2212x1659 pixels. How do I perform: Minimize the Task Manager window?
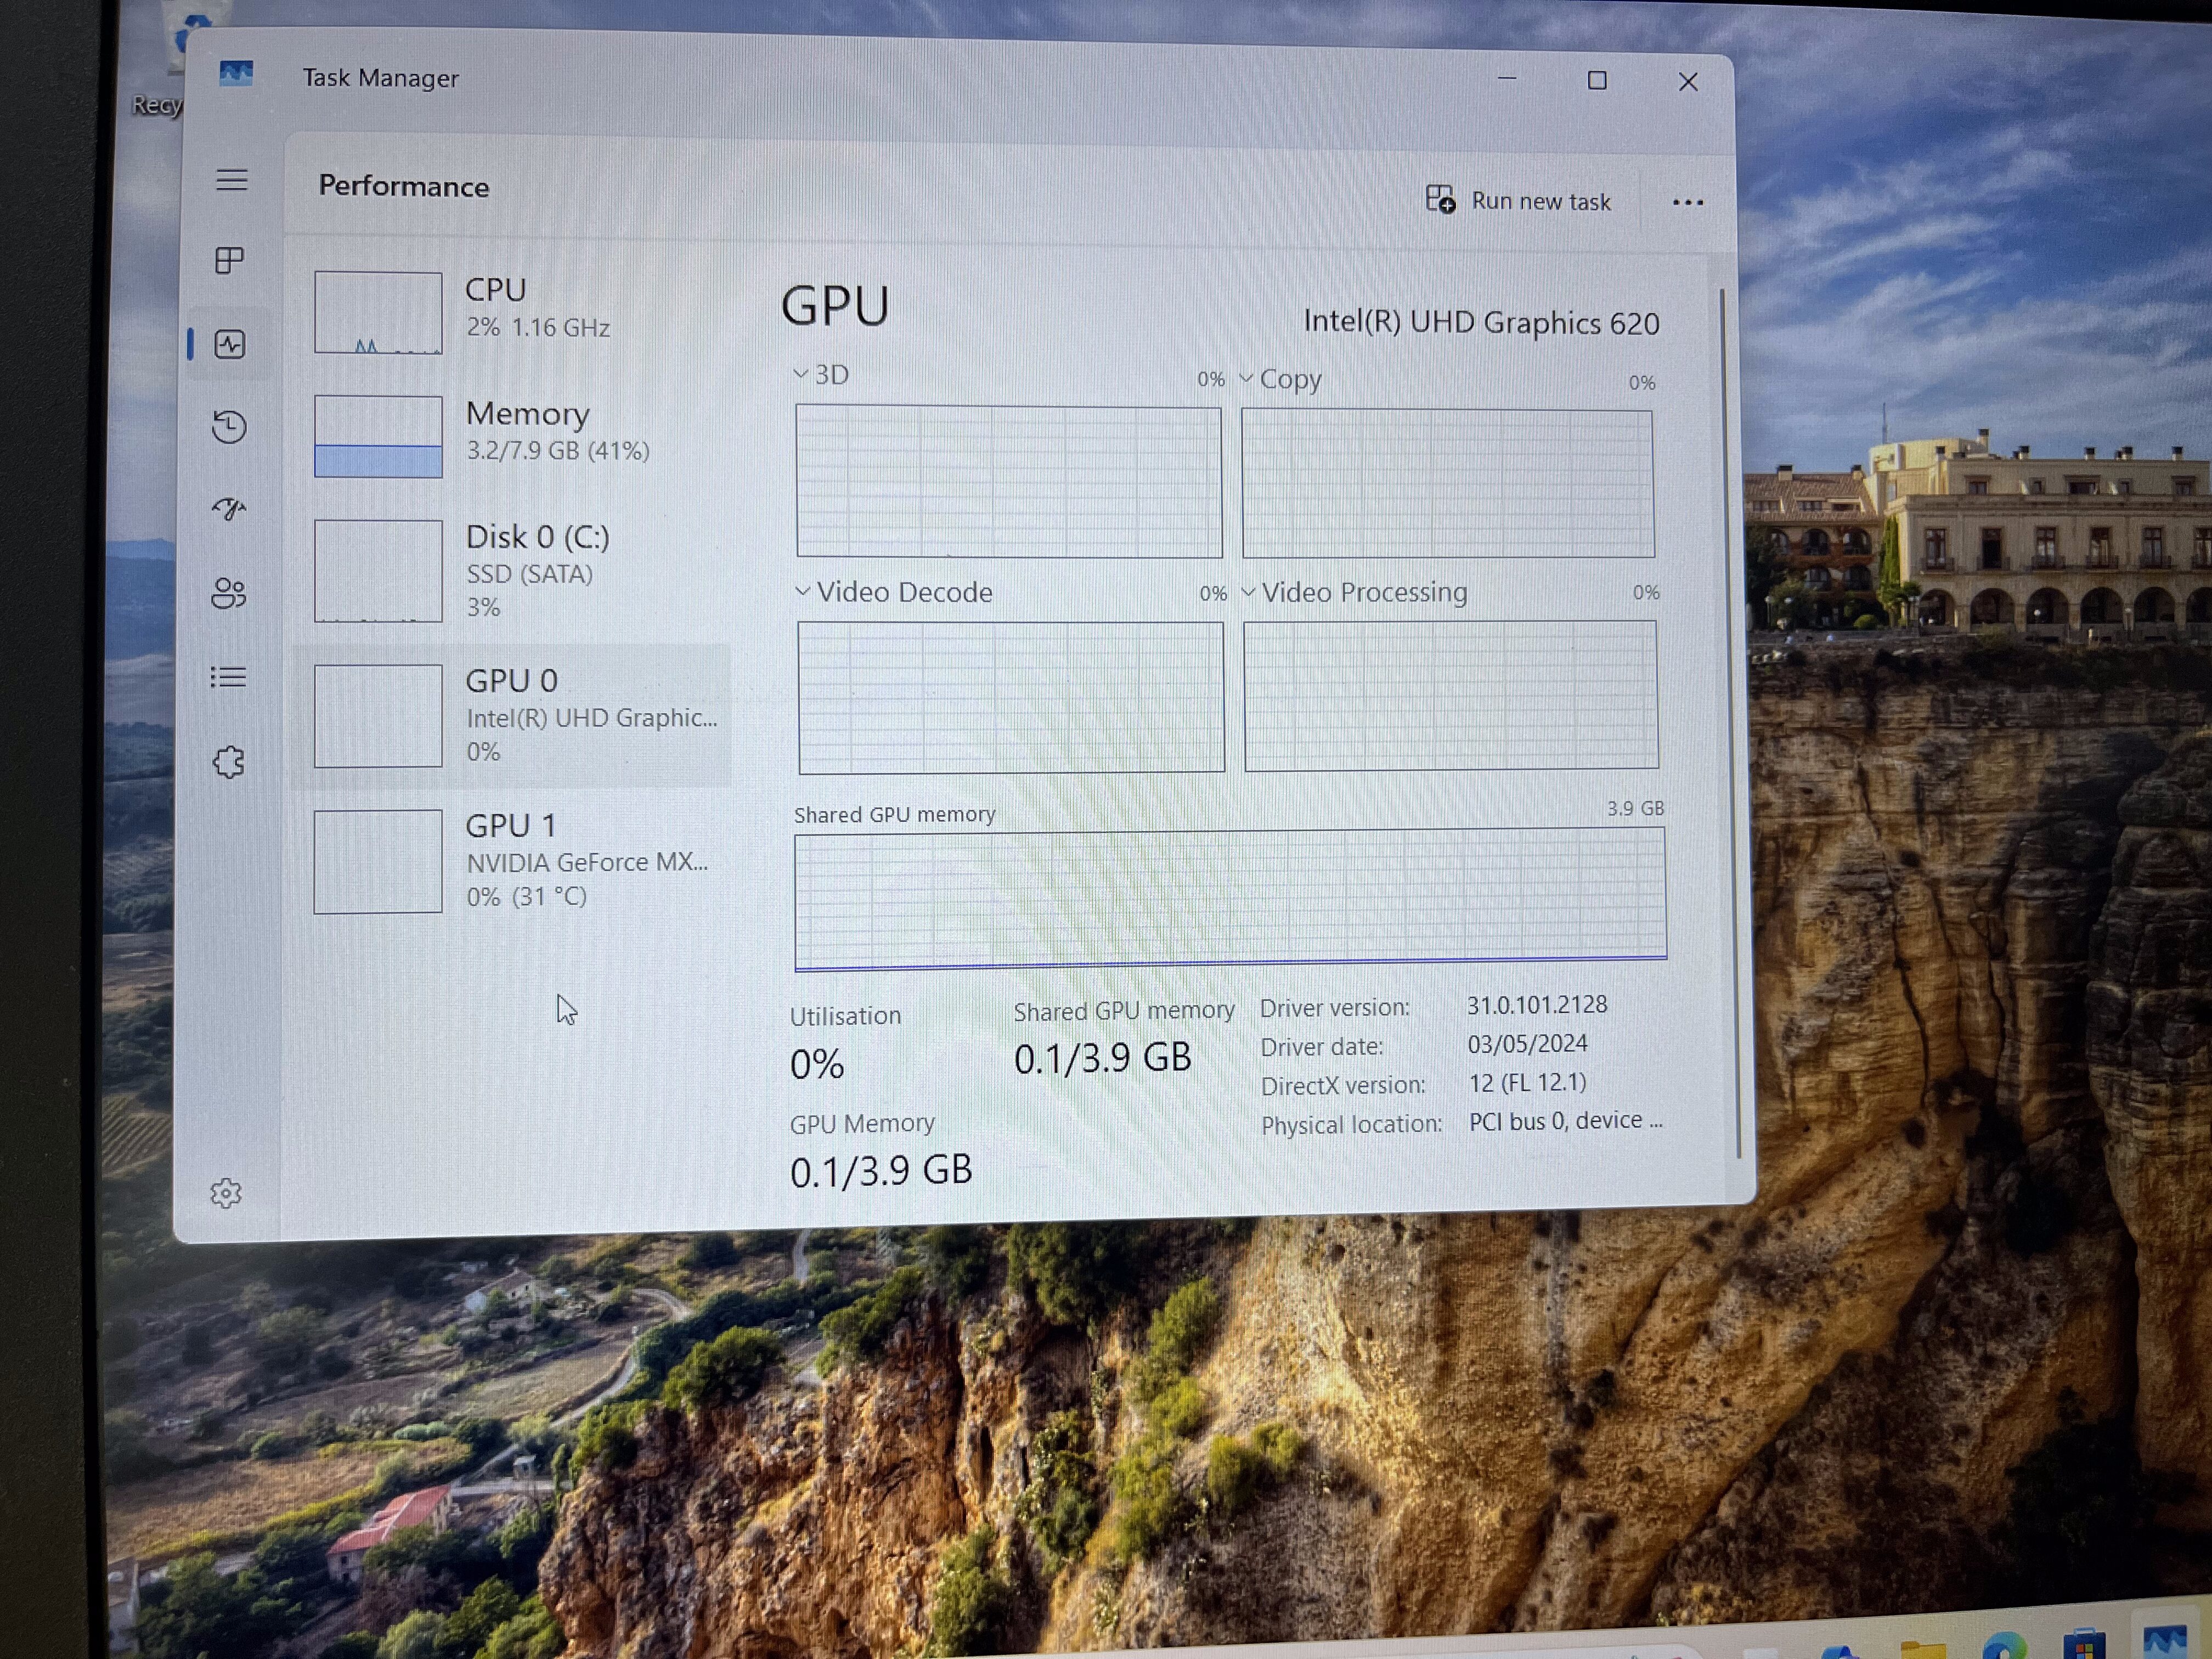tap(1507, 78)
